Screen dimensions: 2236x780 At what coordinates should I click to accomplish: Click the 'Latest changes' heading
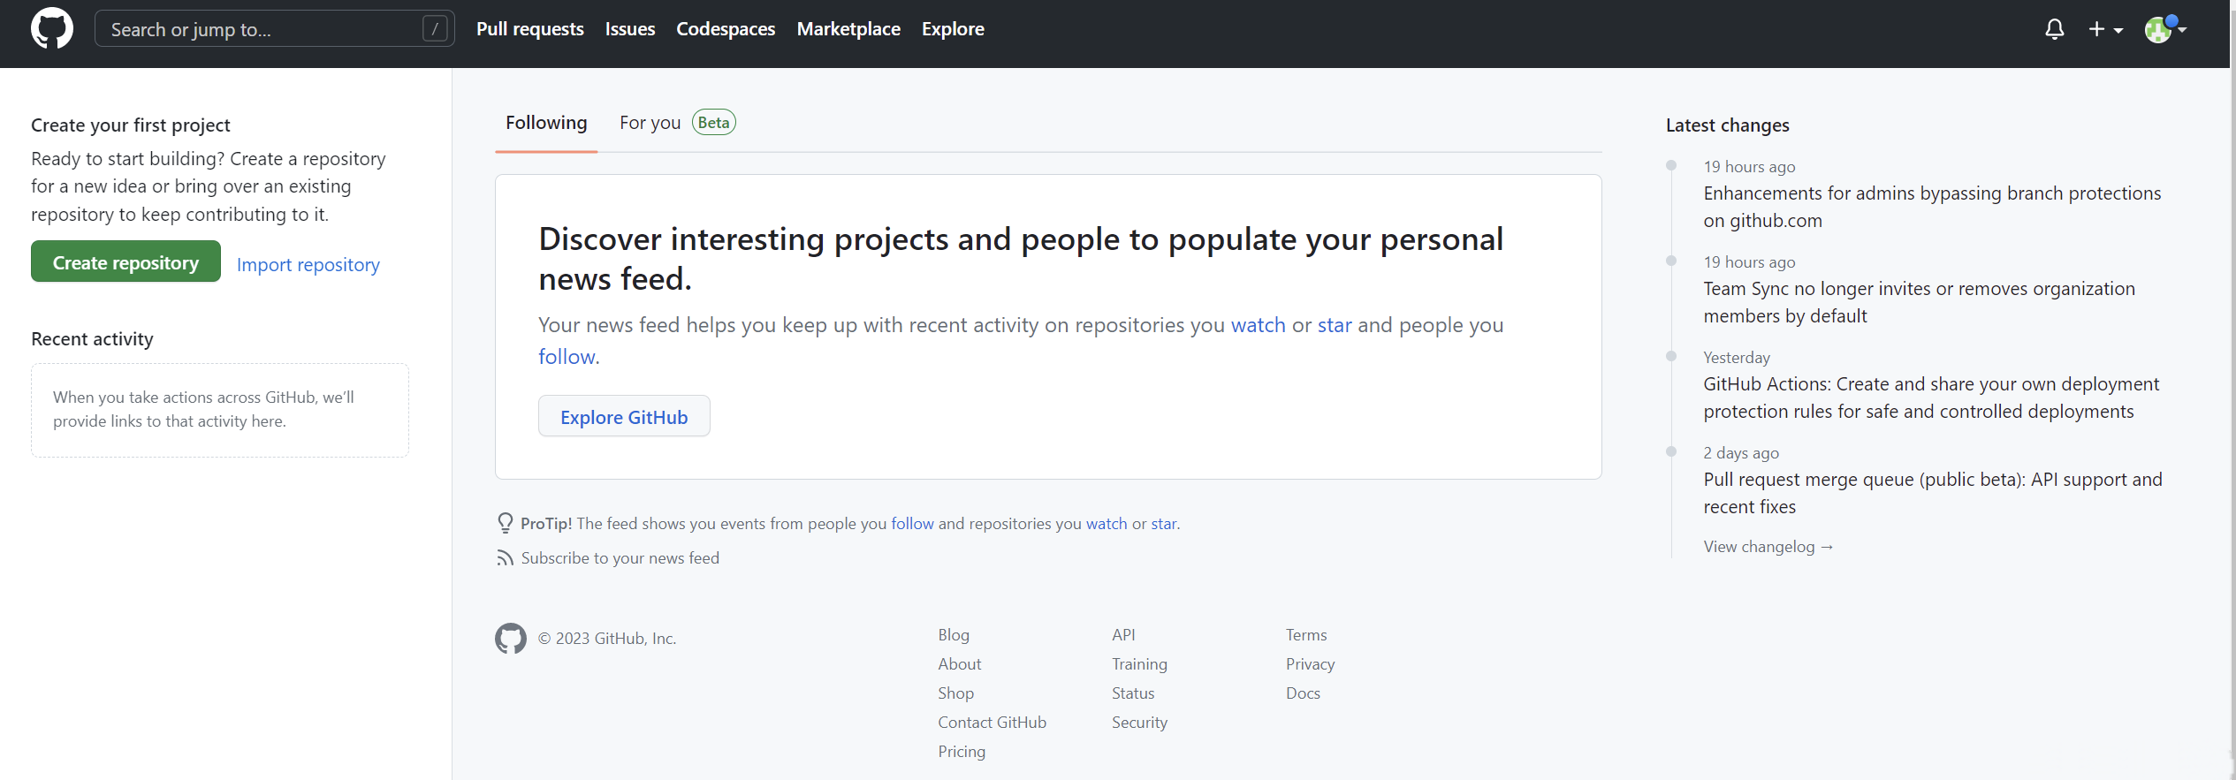coord(1727,125)
